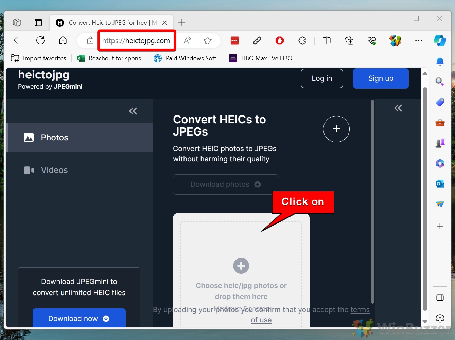Click plus icon in upload drop zone
This screenshot has width=455, height=340.
coord(241,266)
